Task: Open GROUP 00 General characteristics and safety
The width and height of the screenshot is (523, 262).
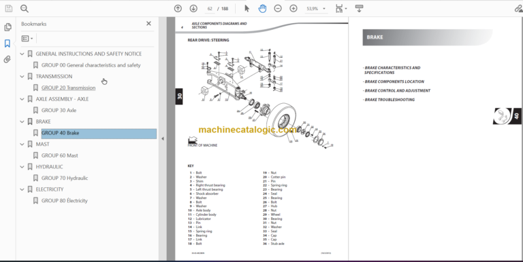Action: (x=91, y=65)
